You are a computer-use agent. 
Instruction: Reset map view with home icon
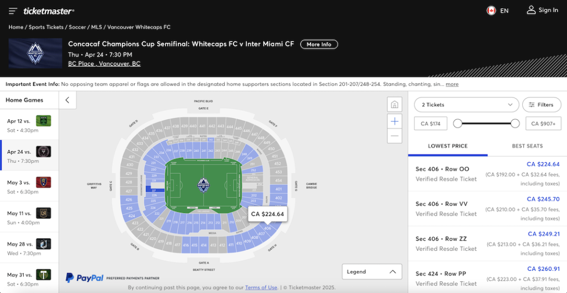click(x=394, y=105)
